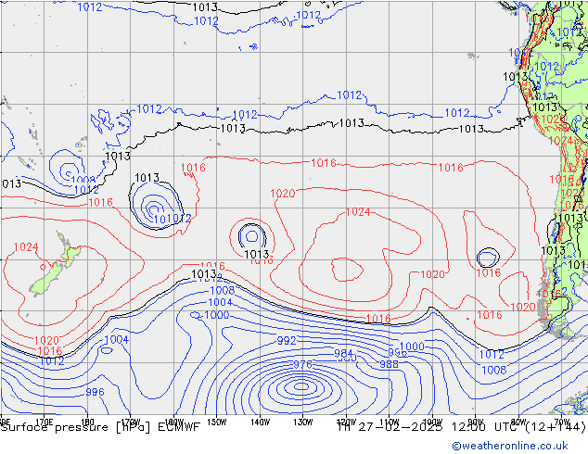Image resolution: width=588 pixels, height=454 pixels.
Task: Click the 1004 label just above the 1000 near 150W
Action: click(x=220, y=302)
